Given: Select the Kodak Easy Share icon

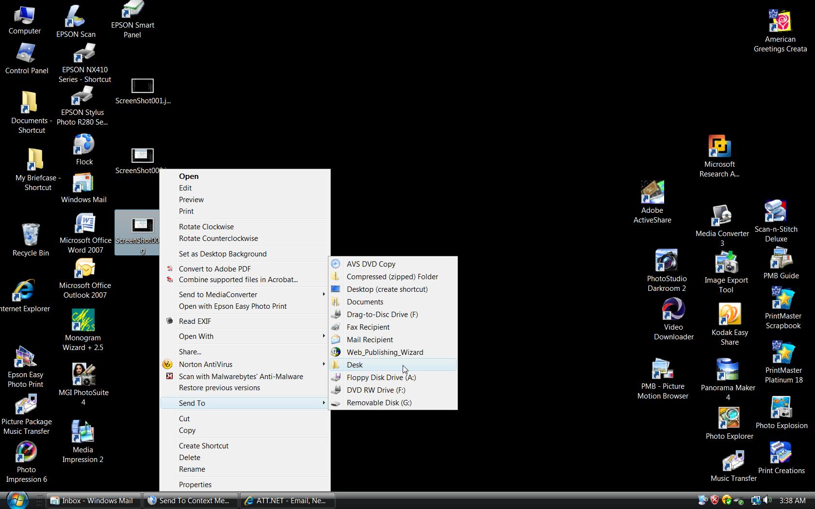Looking at the screenshot, I should coord(730,324).
